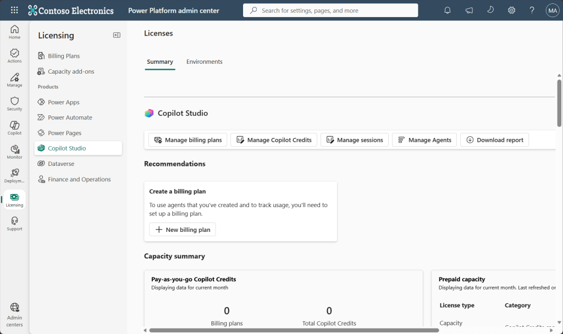563x334 pixels.
Task: Click the Capacity summary heading
Action: pyautogui.click(x=174, y=256)
